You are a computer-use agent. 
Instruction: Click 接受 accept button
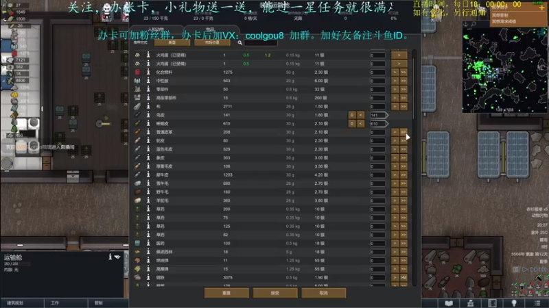[x=275, y=293]
